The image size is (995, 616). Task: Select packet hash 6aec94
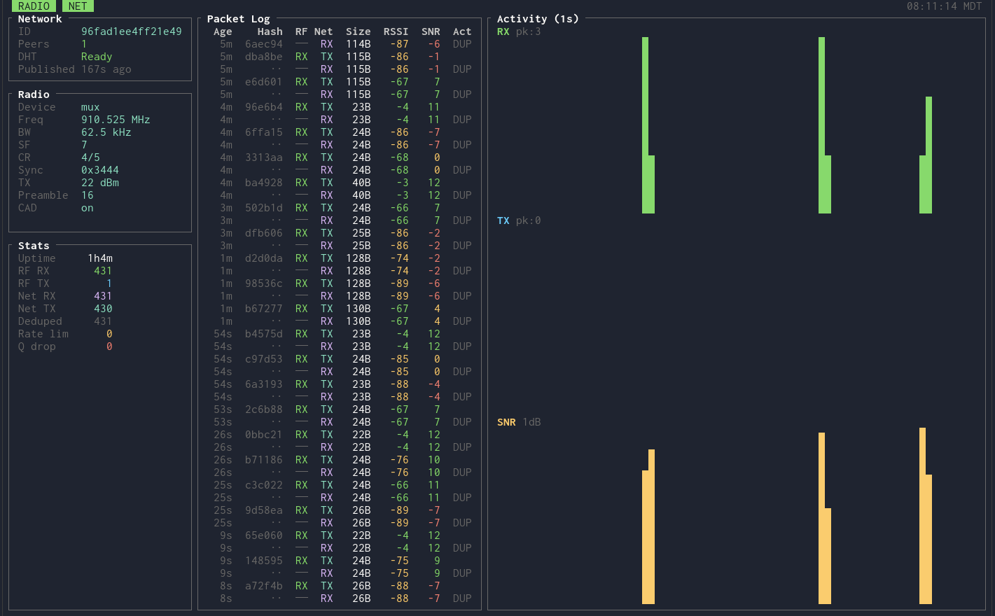tap(264, 44)
